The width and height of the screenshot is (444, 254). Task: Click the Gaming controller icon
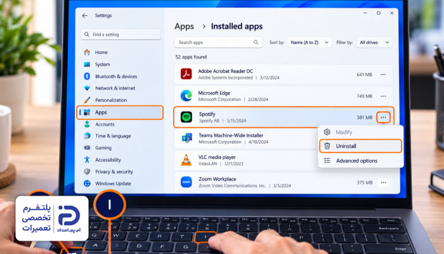coord(87,148)
